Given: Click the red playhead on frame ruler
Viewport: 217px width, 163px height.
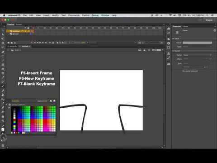Looking at the screenshot, I should (33, 28).
